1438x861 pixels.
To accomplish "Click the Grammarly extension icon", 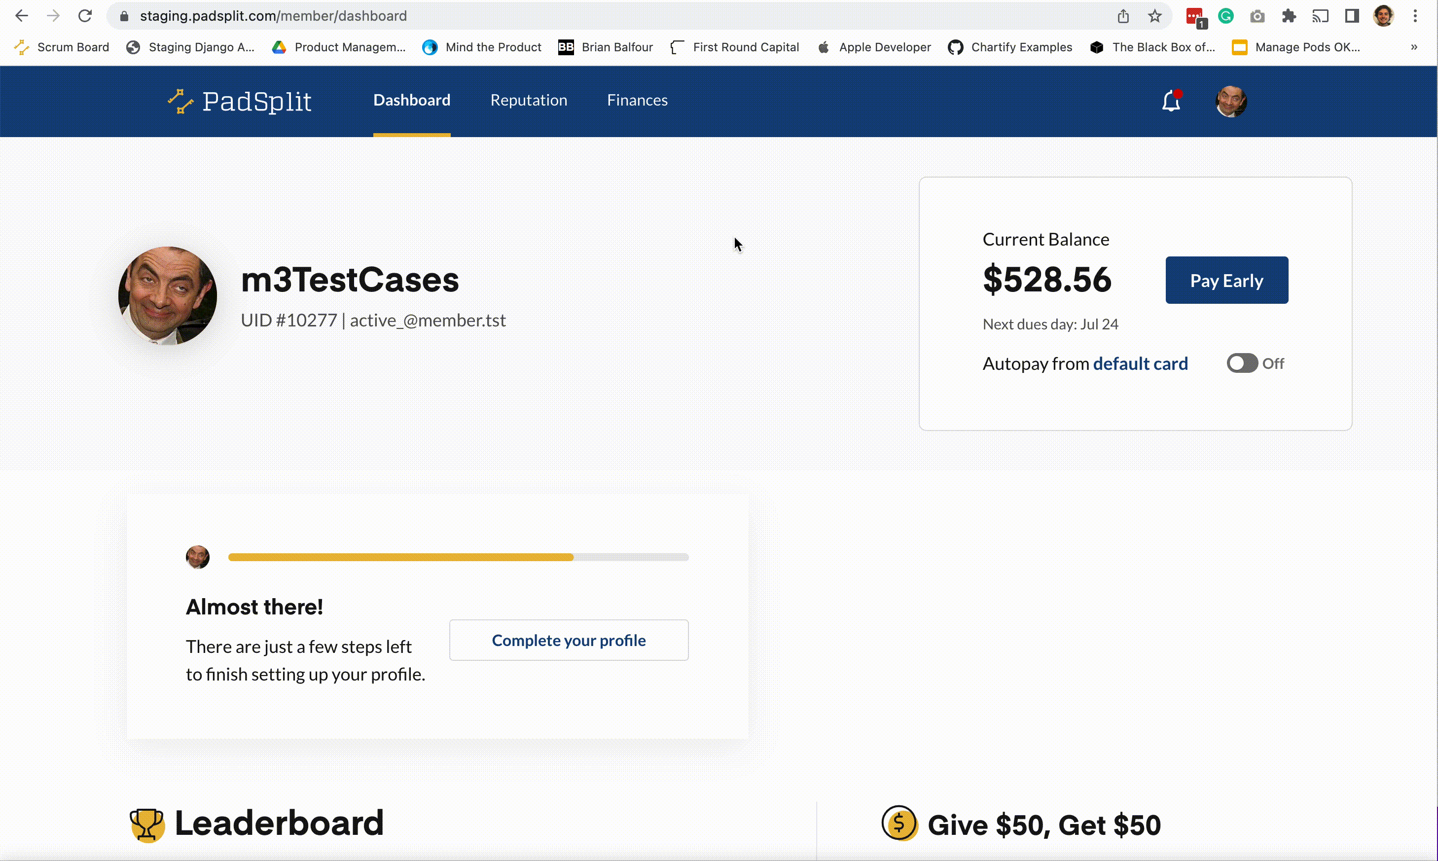I will (1225, 16).
